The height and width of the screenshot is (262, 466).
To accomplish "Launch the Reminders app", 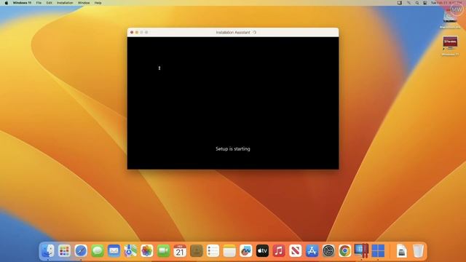I will (213, 251).
